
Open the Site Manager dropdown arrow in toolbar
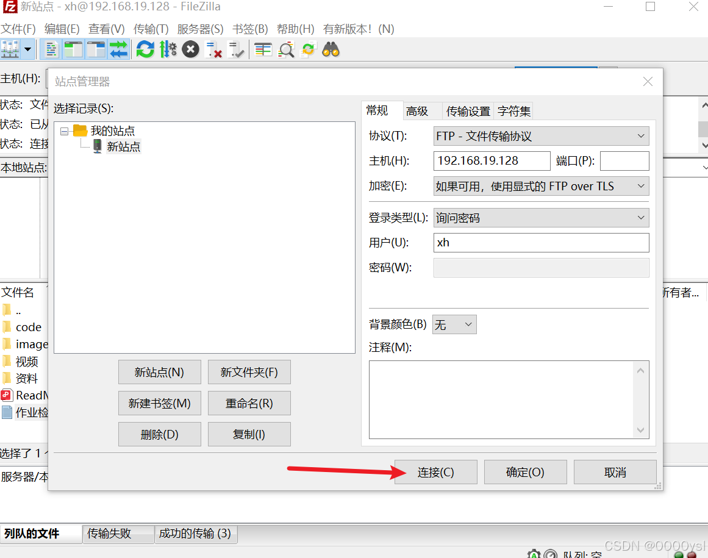coord(28,49)
